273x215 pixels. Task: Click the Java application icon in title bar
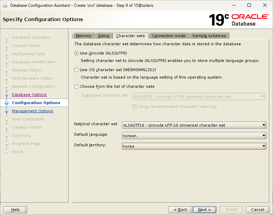coord(5,5)
